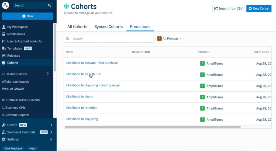Image resolution: width=276 pixels, height=151 pixels.
Task: Go to Releases in sidebar
Action: coord(13,56)
